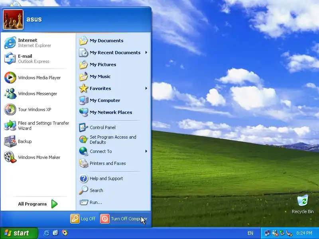
Task: Open Printers and Faxes
Action: click(x=113, y=163)
